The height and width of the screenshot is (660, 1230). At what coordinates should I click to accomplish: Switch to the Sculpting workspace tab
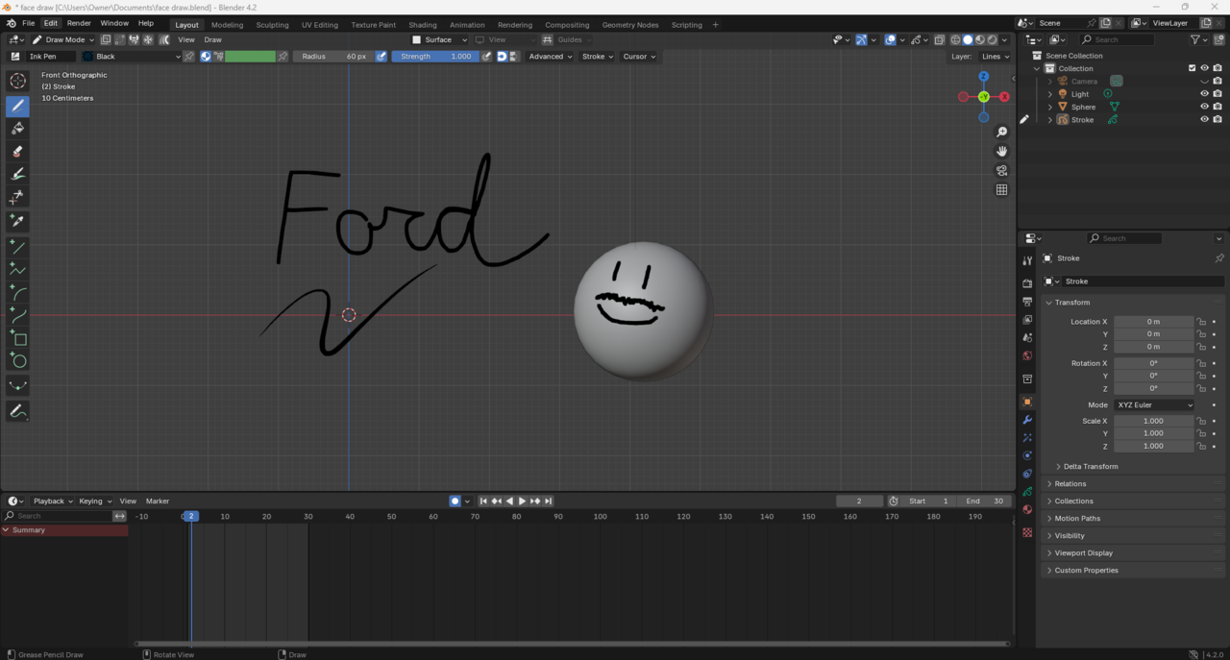pyautogui.click(x=272, y=24)
